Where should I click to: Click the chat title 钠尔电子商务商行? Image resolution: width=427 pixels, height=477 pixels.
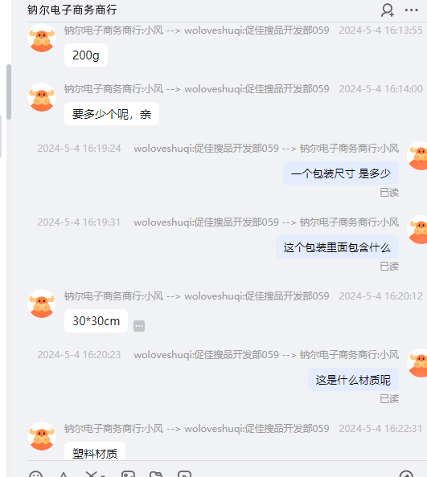click(72, 10)
